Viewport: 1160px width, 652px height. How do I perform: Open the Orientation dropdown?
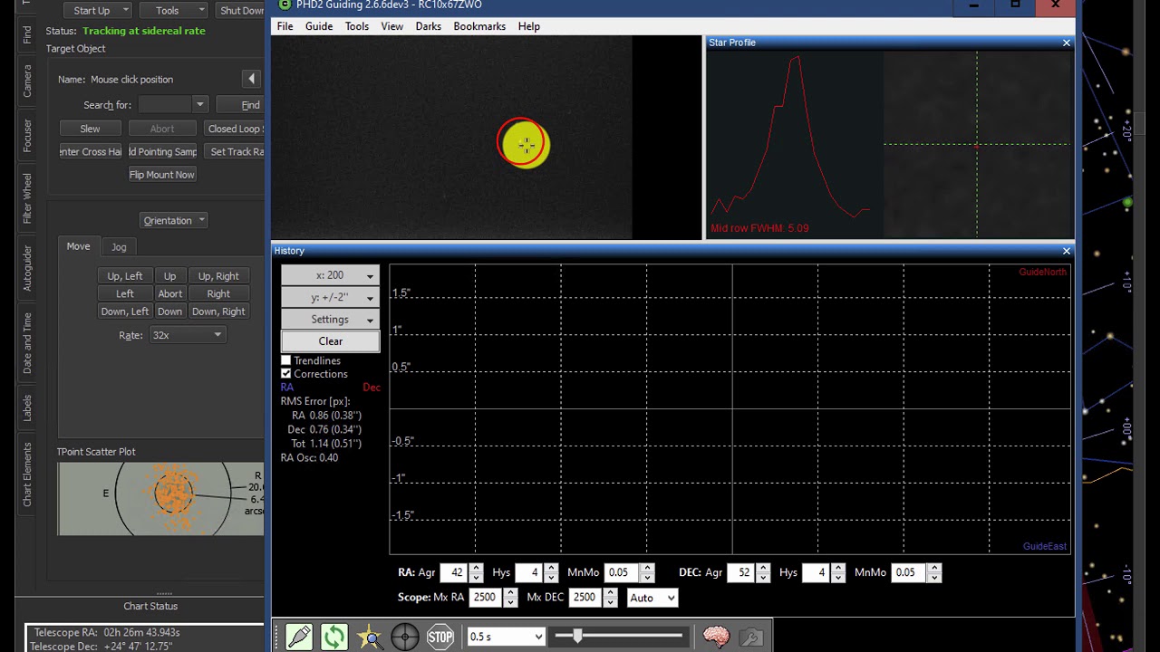coord(174,220)
